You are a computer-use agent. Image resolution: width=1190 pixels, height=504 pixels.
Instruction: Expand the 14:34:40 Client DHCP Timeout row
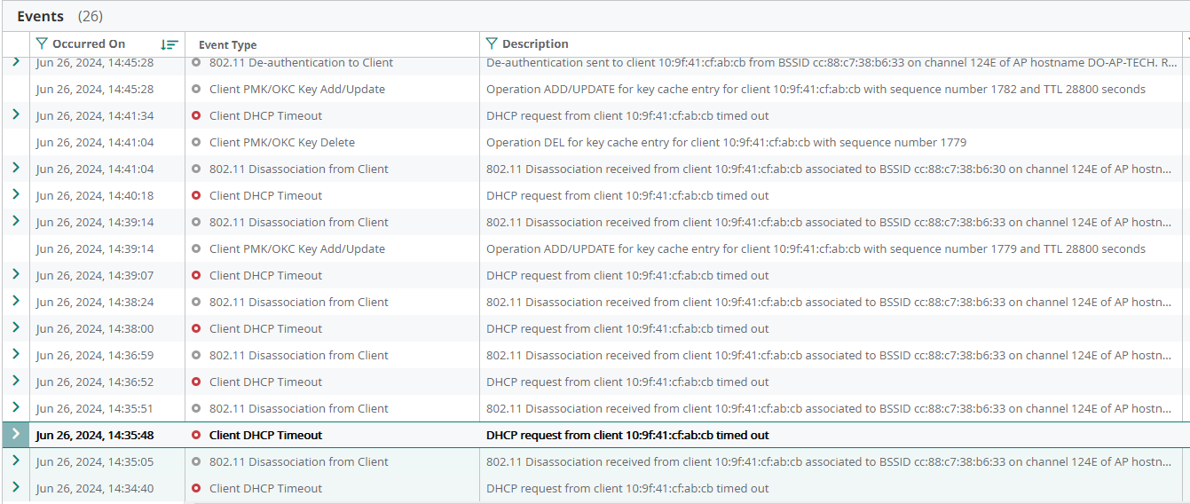coord(16,488)
